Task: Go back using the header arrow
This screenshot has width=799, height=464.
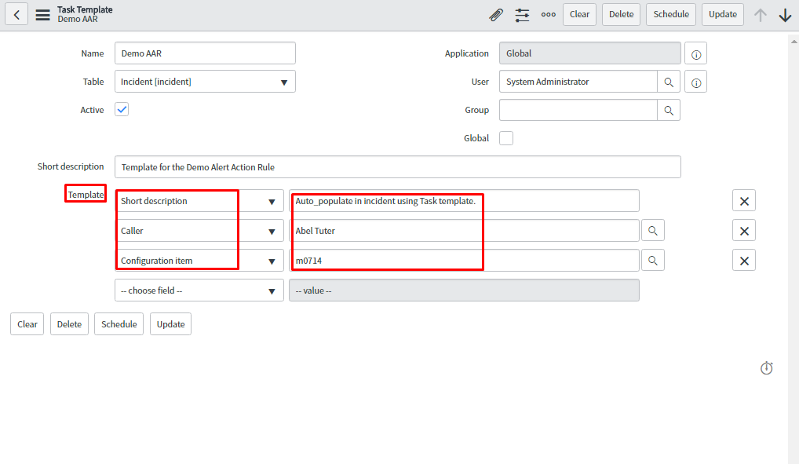Action: click(x=16, y=14)
